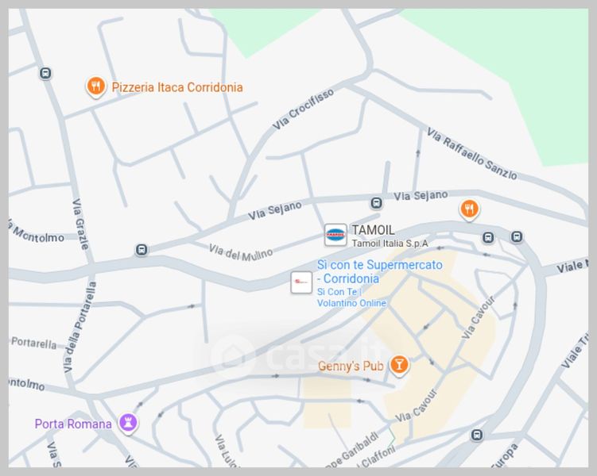Click the Genny's Pub cocktail glass pin
The height and width of the screenshot is (476, 597).
point(398,366)
